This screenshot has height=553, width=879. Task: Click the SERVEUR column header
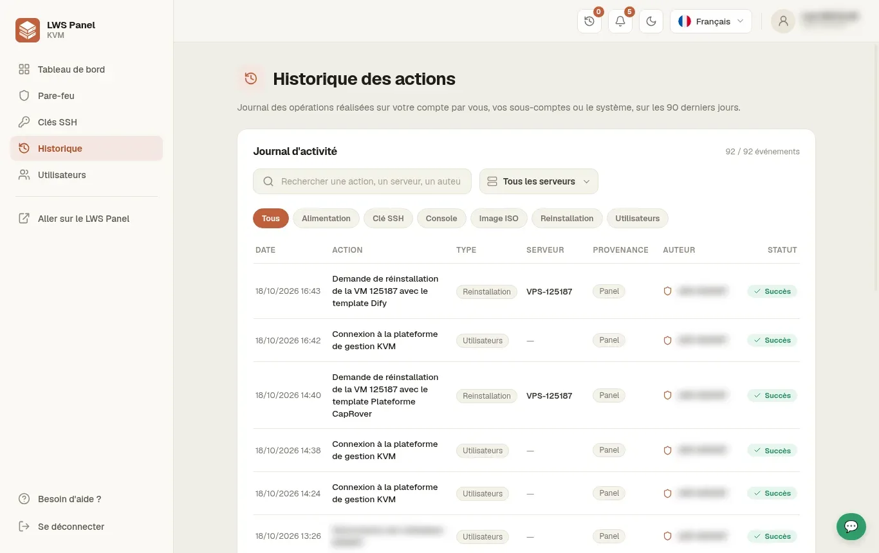[545, 250]
